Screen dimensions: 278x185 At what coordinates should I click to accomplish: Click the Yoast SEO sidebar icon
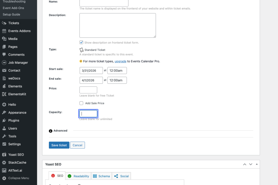pos(4,155)
